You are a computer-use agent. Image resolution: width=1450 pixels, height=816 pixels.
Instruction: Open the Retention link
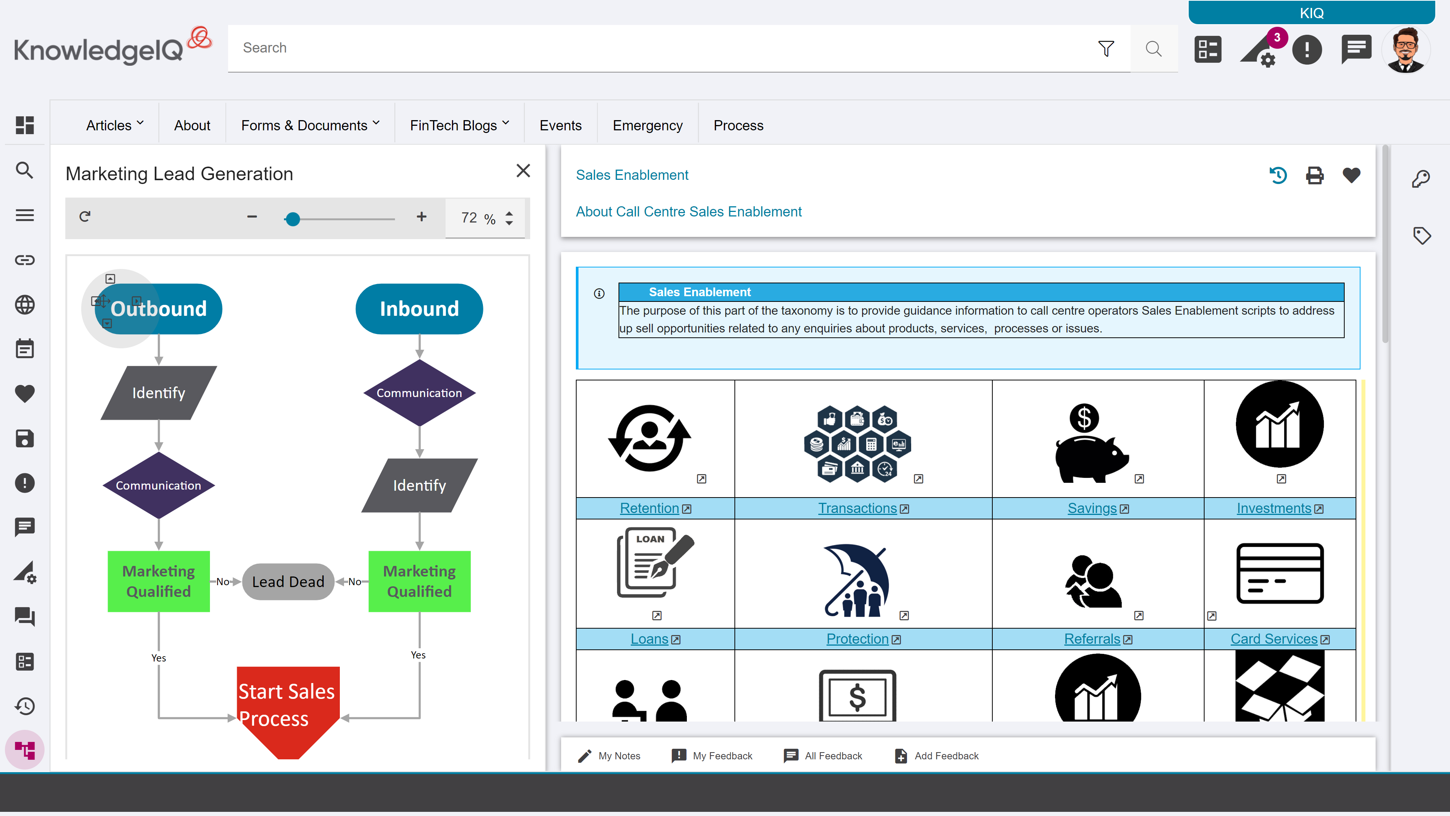(x=649, y=508)
